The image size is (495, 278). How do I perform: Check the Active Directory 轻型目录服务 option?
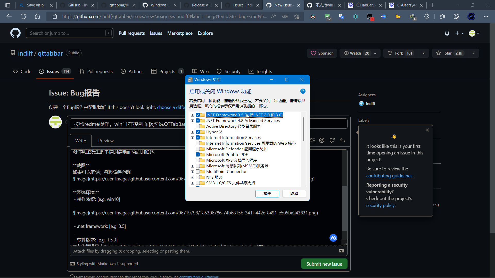point(198,126)
